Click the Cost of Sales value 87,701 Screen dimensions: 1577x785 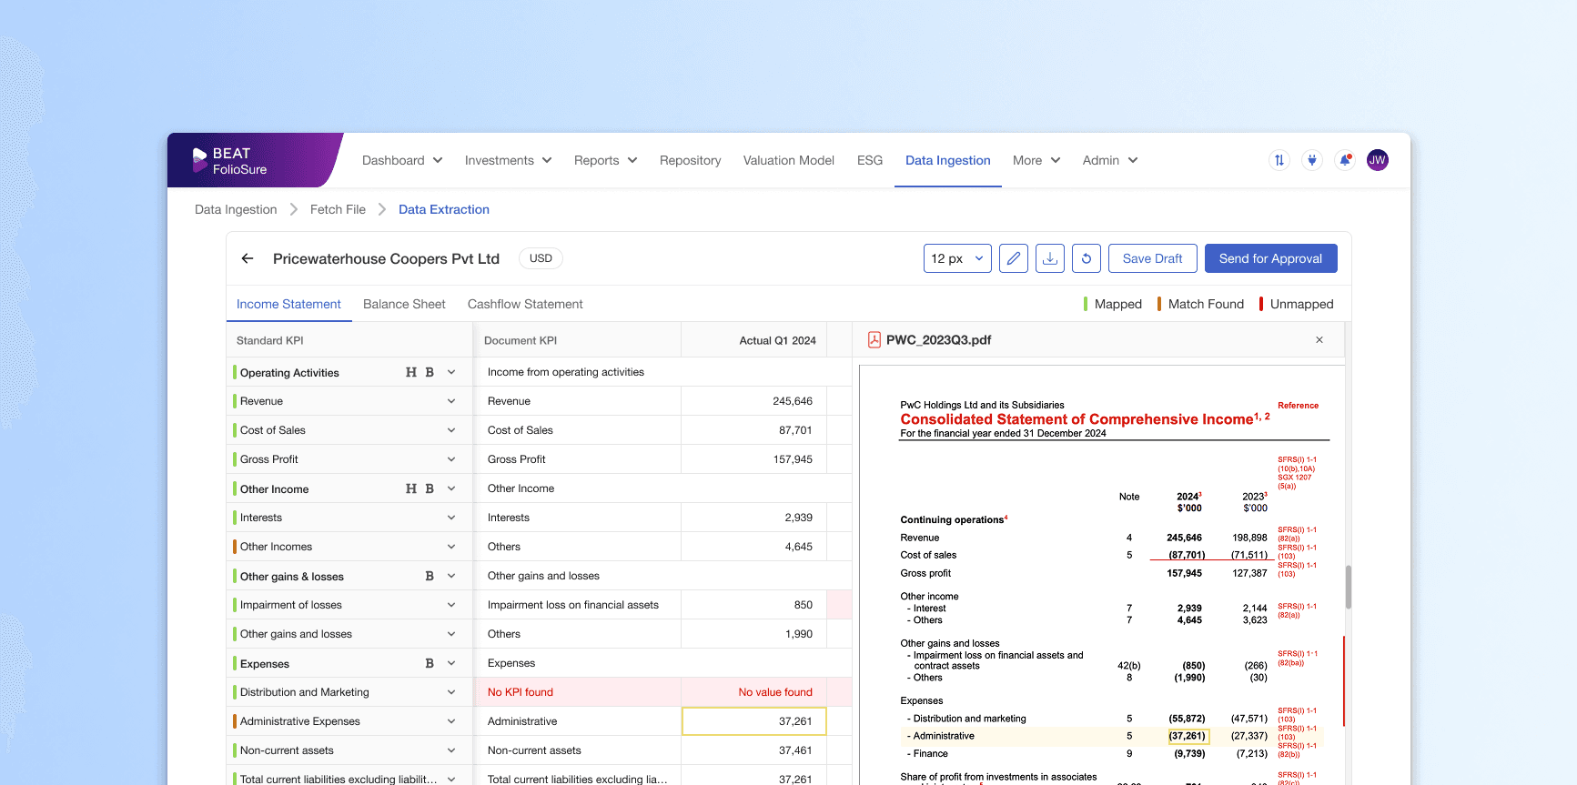point(795,430)
